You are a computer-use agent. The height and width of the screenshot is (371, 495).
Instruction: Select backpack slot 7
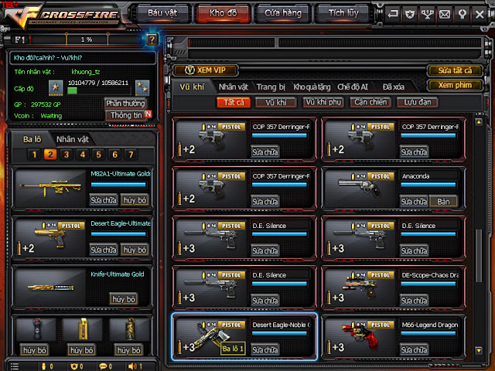pyautogui.click(x=131, y=155)
